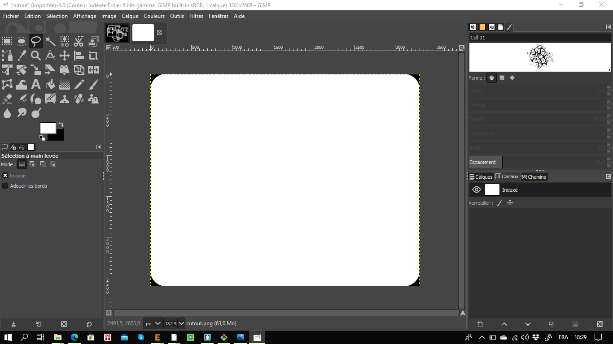This screenshot has height=344, width=613.
Task: Choose the circle brush shape
Action: tap(492, 78)
